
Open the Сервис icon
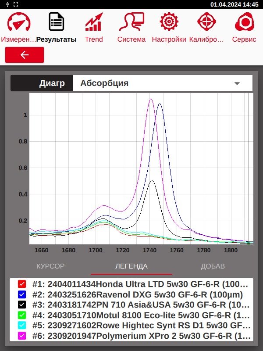point(244,21)
